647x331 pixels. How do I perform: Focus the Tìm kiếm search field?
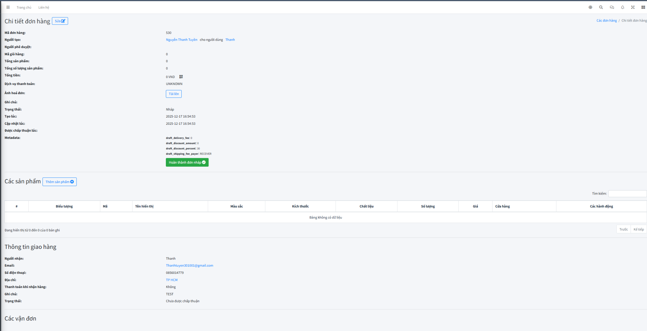627,194
